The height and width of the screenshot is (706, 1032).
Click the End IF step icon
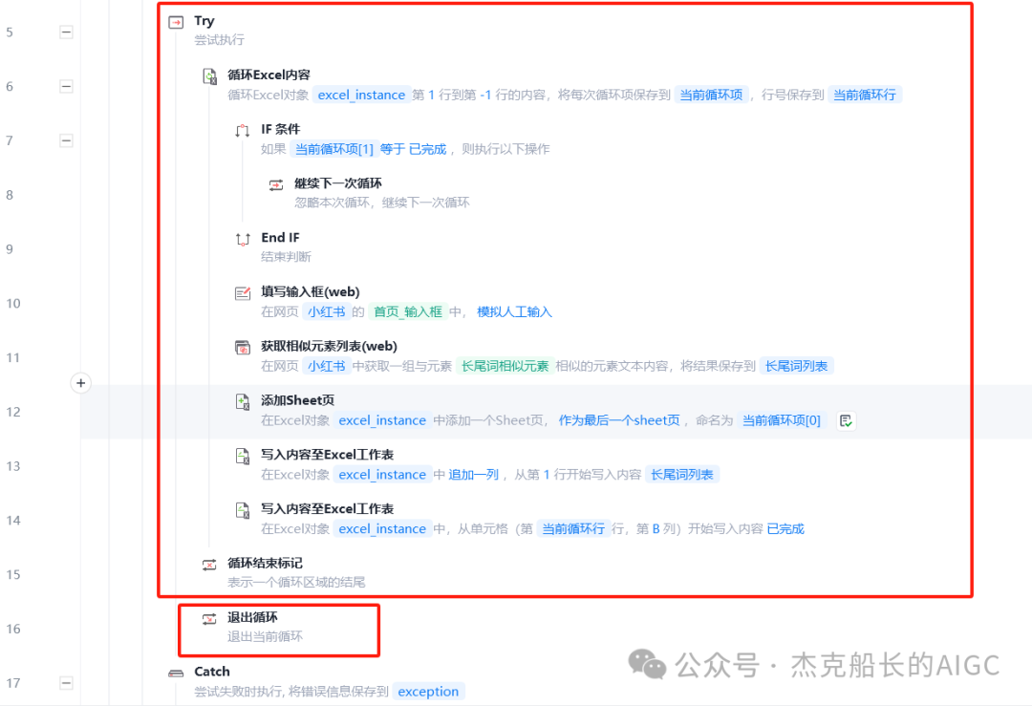(242, 239)
